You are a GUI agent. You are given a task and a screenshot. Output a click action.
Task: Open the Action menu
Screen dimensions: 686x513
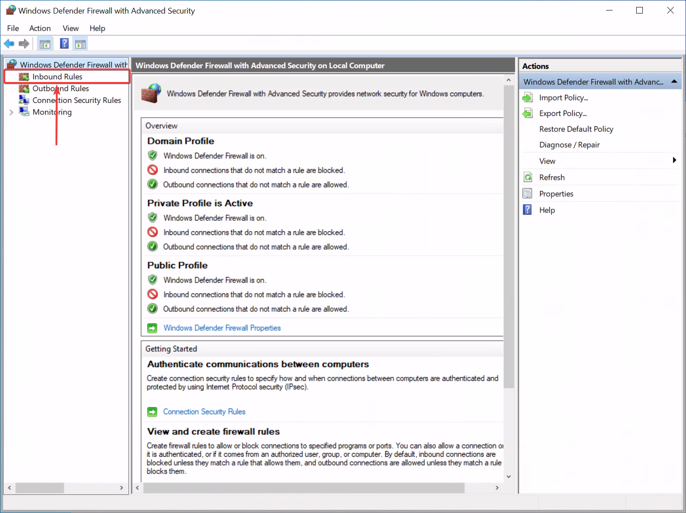click(x=40, y=28)
